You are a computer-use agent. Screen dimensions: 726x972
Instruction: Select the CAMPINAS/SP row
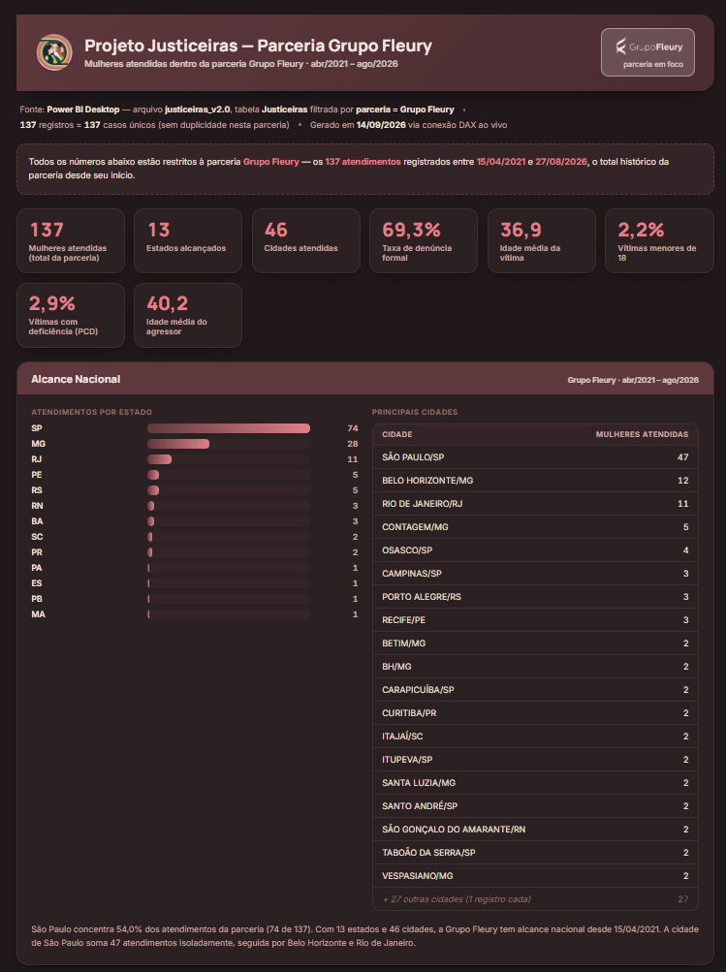[535, 574]
